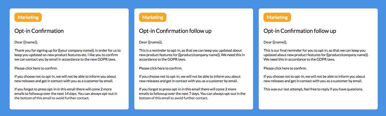
Task: Select "Dear {{name}}" greeting in the first card
Action: pos(26,42)
